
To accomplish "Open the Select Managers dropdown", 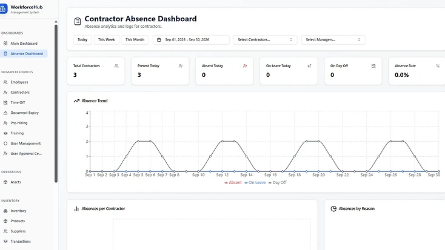I will (x=333, y=40).
